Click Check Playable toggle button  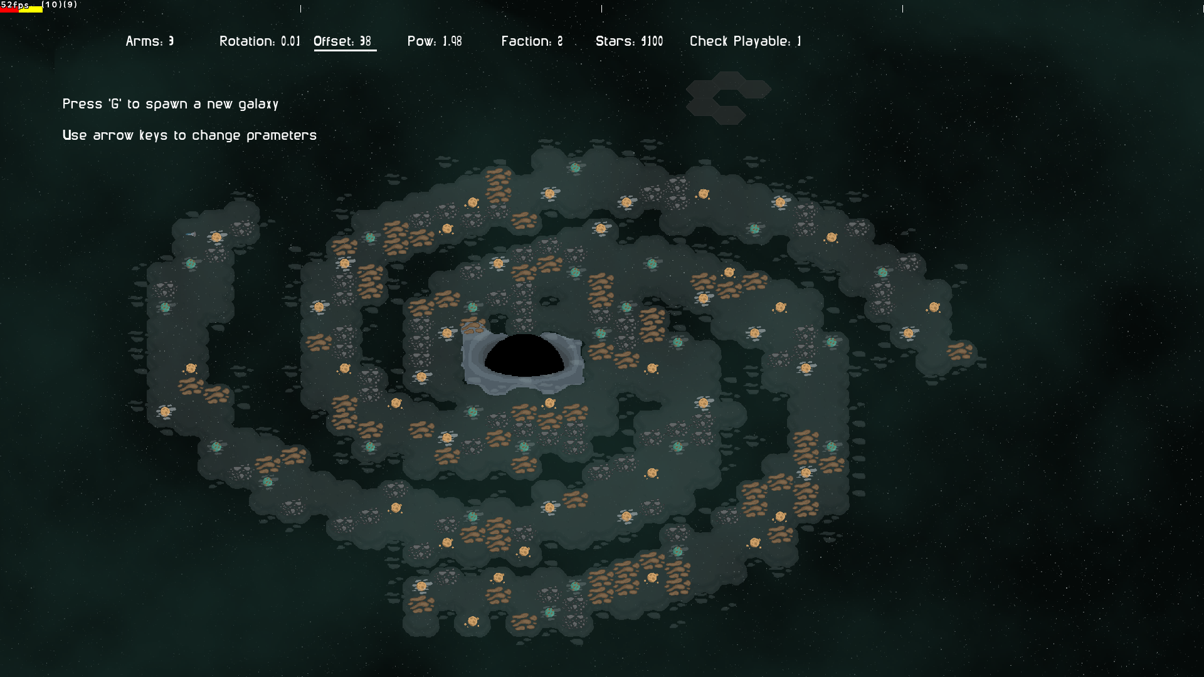tap(745, 41)
